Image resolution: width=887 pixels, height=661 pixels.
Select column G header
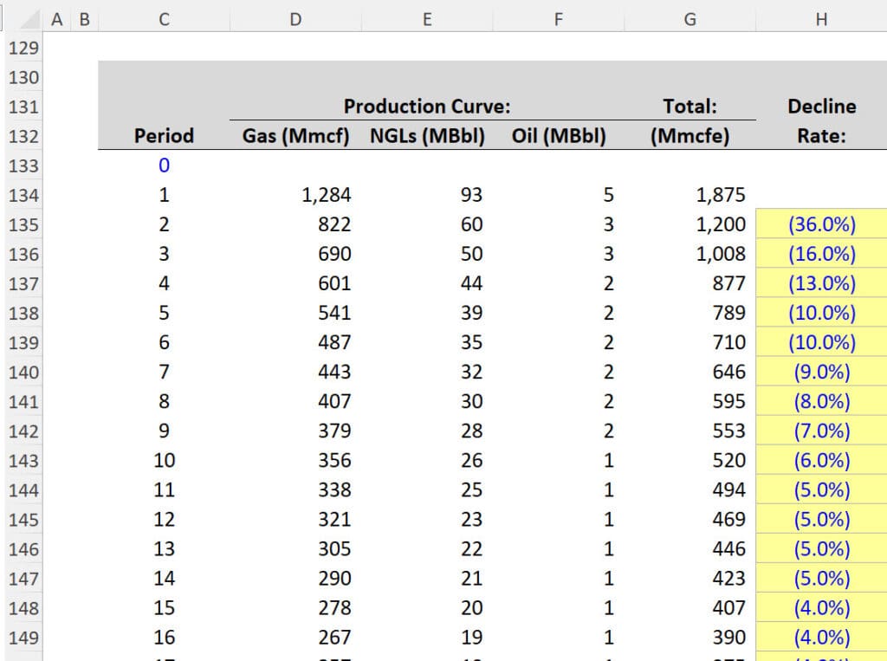689,17
